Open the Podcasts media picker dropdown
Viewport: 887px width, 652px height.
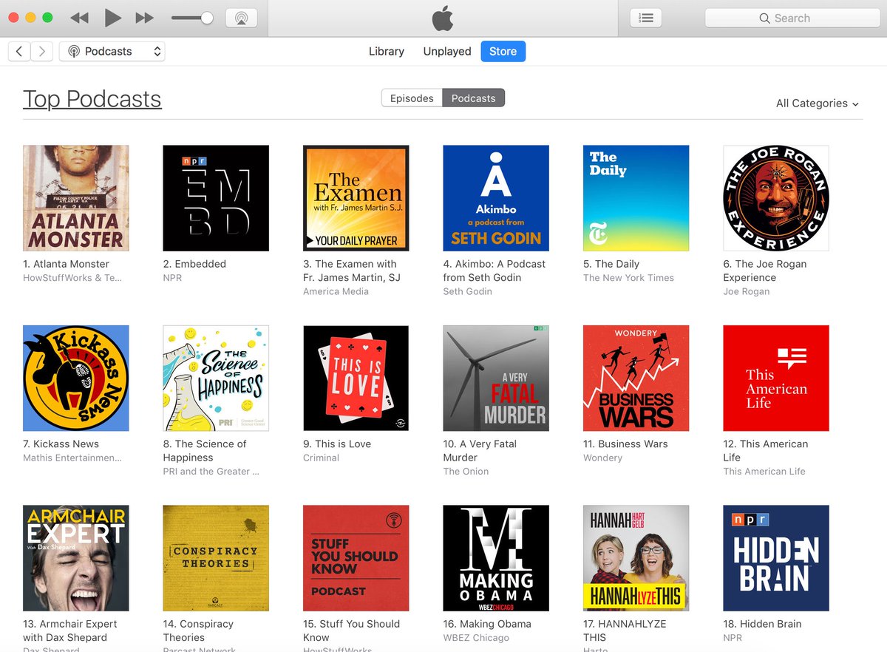(112, 51)
